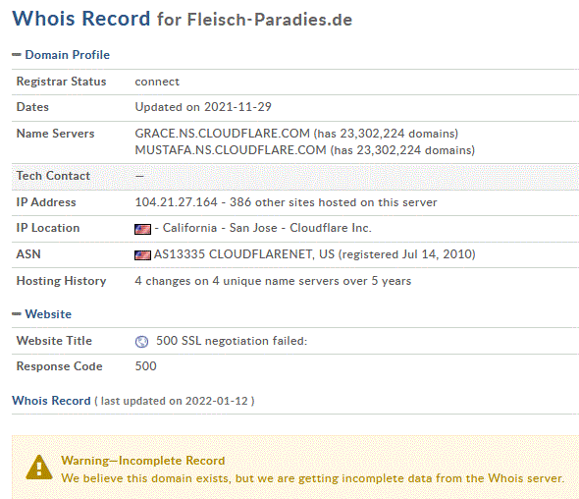Select the Fleisch-Paradies.de domain heading
579x499 pixels.
coord(270,20)
